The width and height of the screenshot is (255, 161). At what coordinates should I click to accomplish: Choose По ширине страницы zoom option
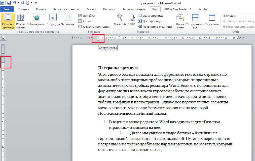pos(155,27)
